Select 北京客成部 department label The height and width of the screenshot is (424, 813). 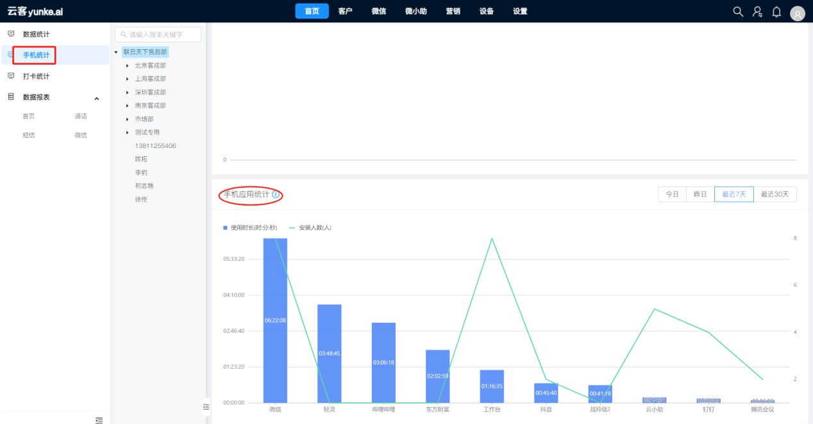151,65
